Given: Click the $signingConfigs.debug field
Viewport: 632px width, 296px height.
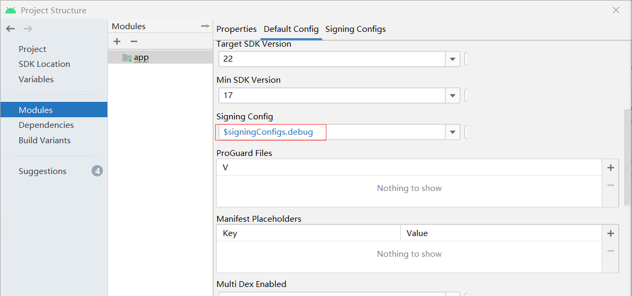Looking at the screenshot, I should 332,132.
